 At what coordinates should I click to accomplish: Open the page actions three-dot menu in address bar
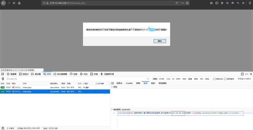pyautogui.click(x=182, y=3)
